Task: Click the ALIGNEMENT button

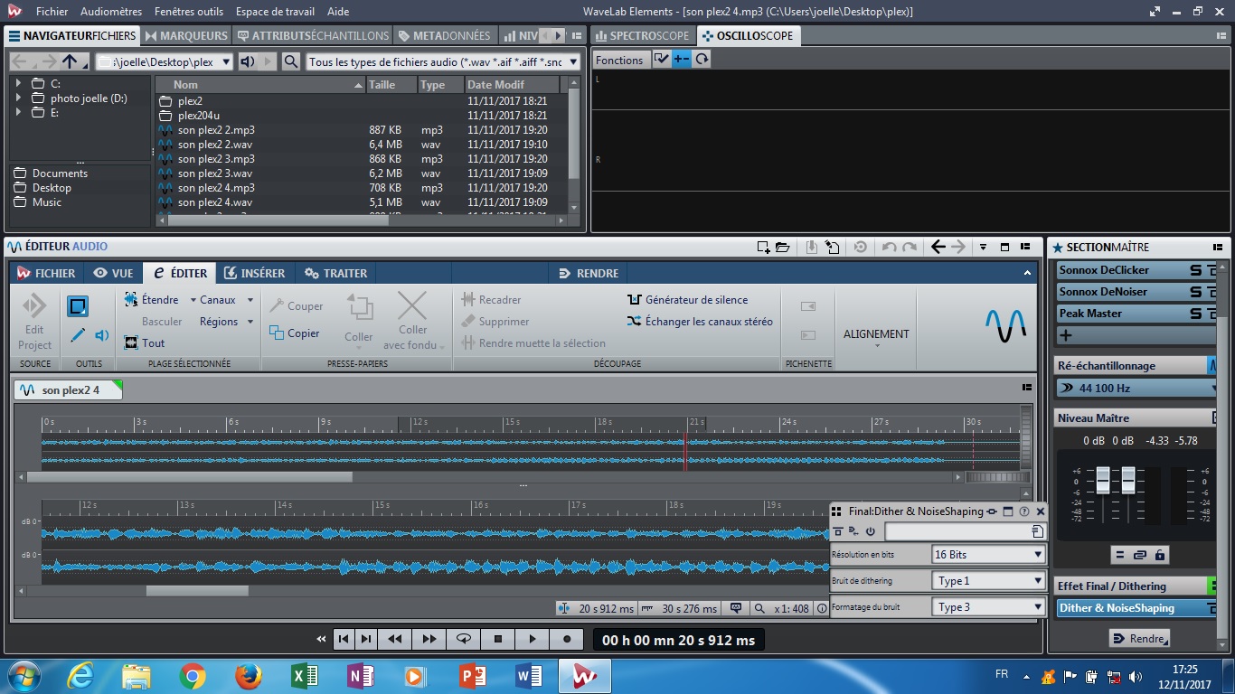Action: pos(876,335)
